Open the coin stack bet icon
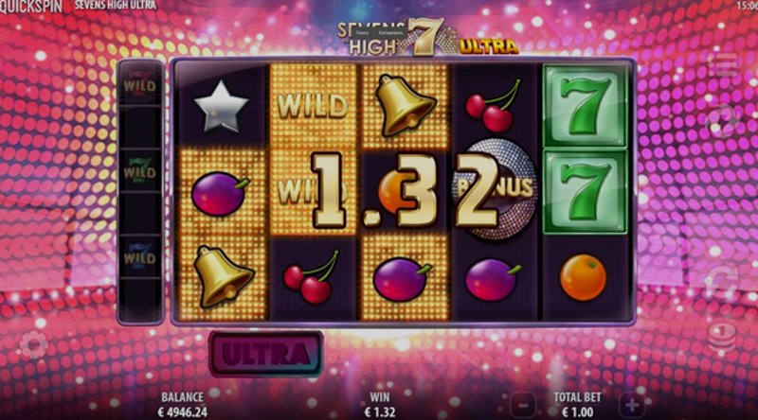This screenshot has width=758, height=420. point(722,337)
